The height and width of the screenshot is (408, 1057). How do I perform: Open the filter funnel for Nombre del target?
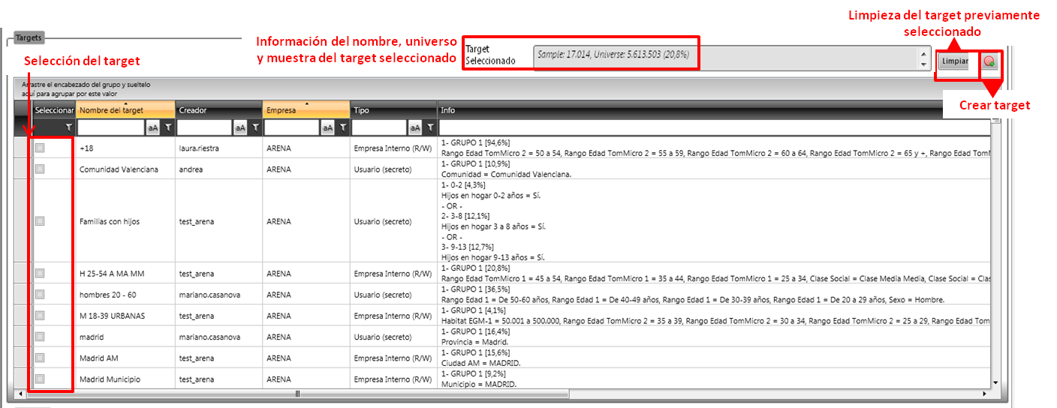[168, 128]
